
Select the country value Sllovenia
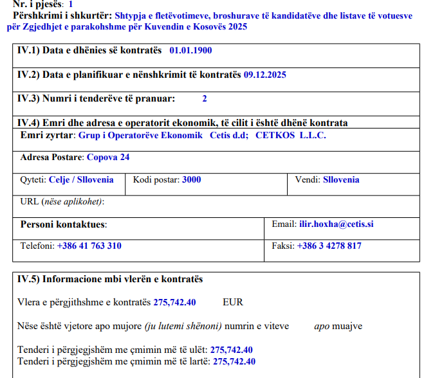tap(341, 179)
